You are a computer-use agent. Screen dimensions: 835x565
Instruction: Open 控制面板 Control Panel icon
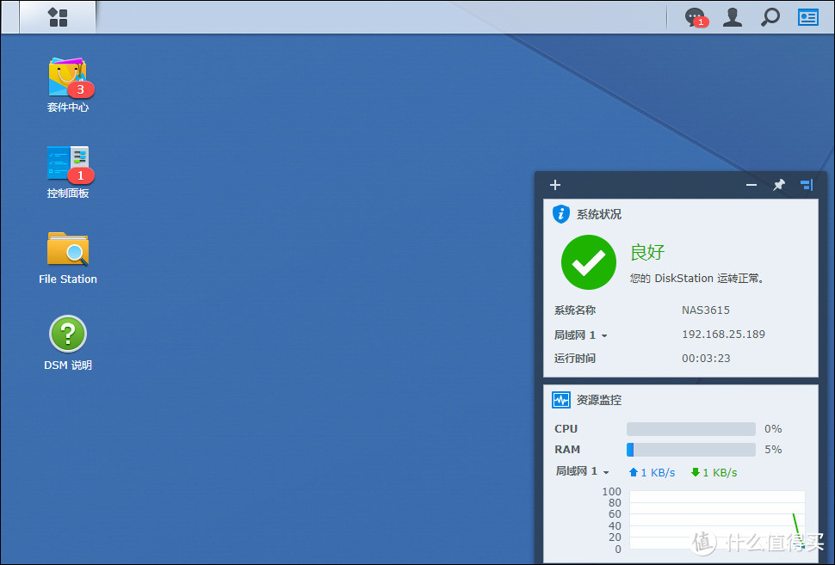(67, 164)
